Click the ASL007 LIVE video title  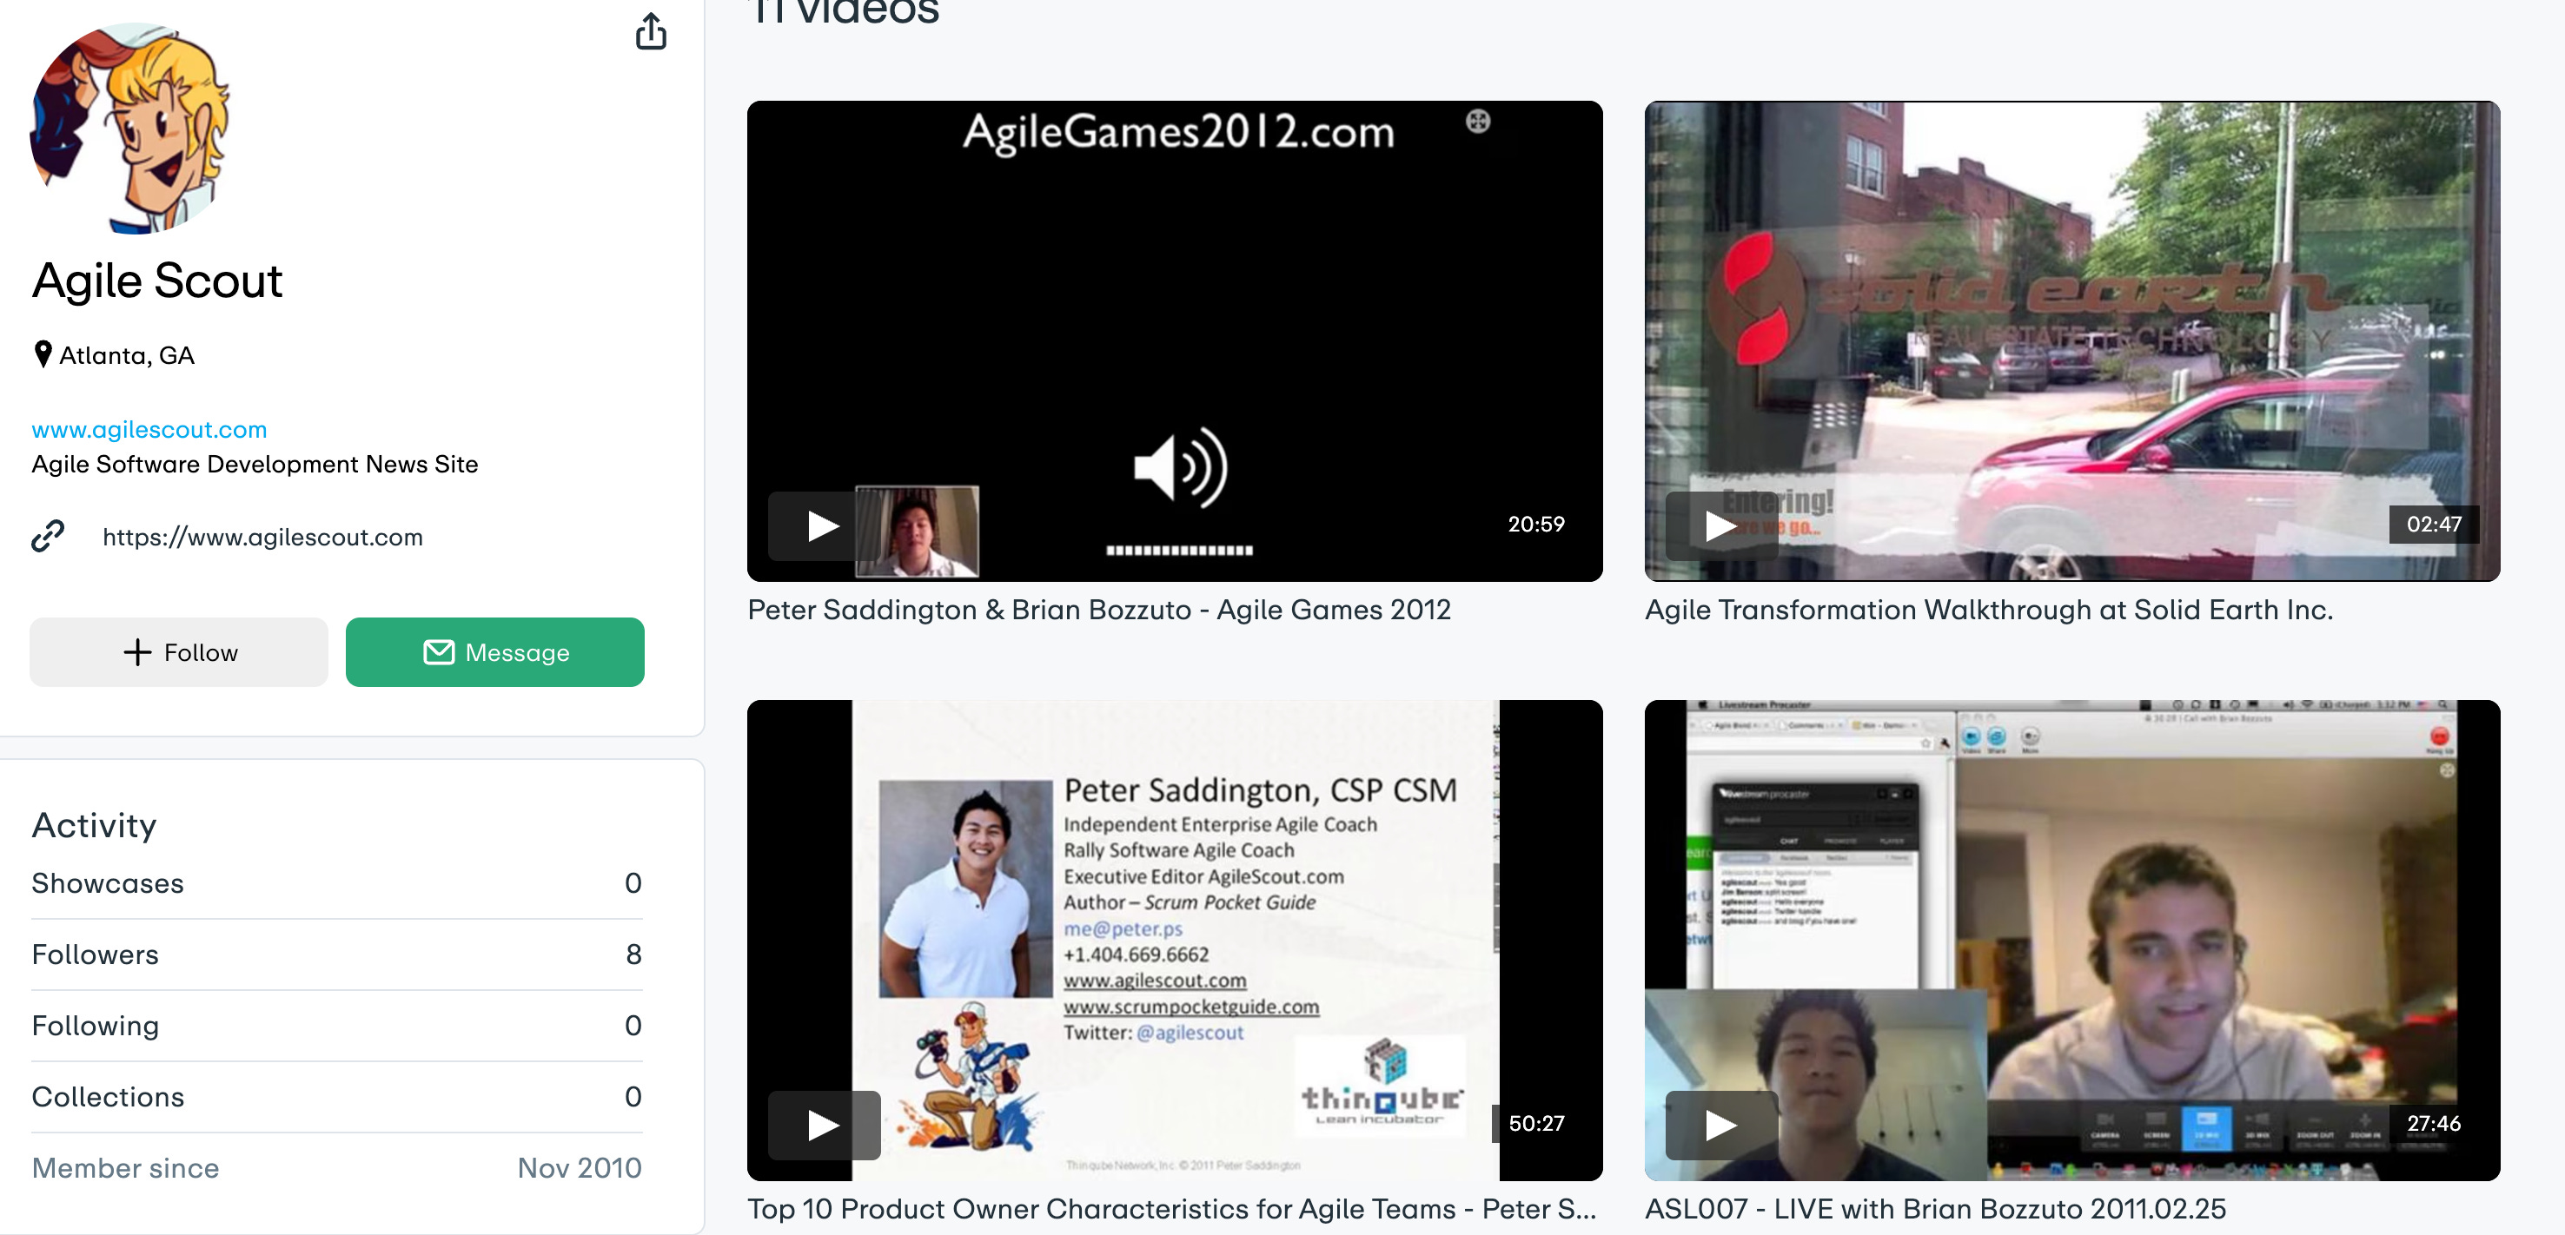pyautogui.click(x=1935, y=1208)
